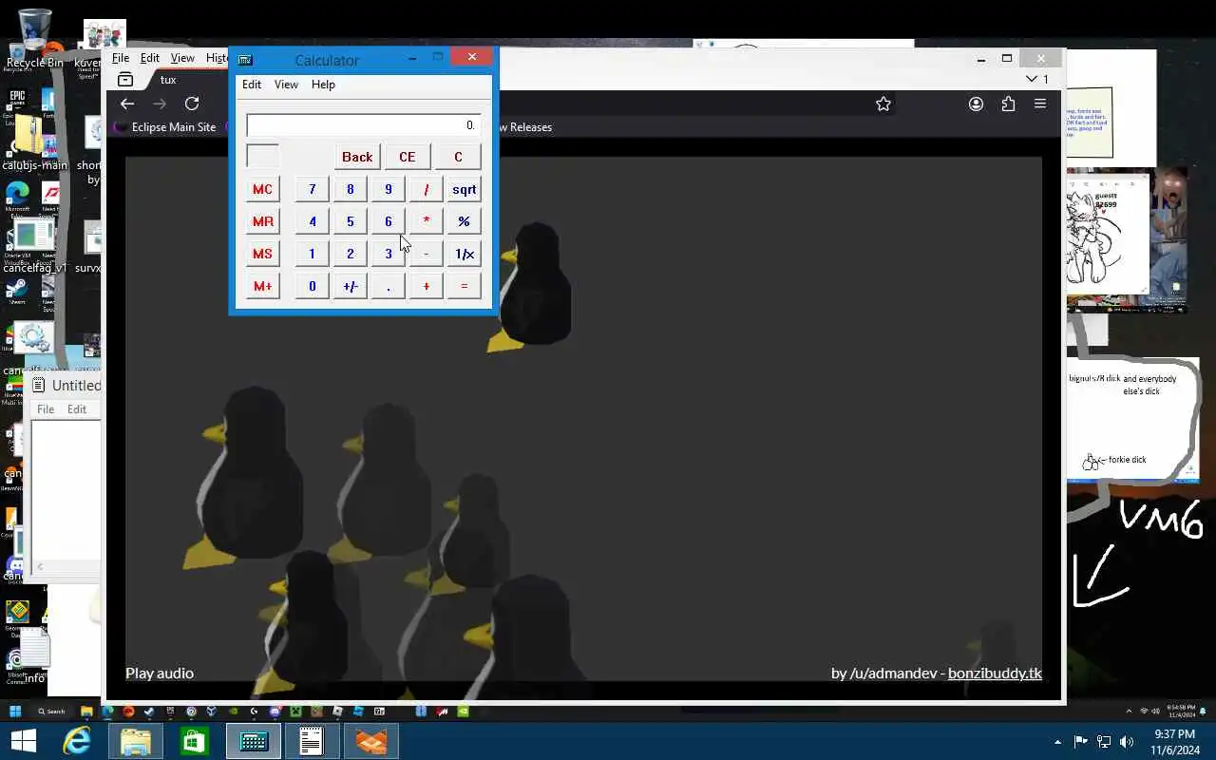Click the Play audio link
Screen dimensions: 1216x760
tap(160, 673)
